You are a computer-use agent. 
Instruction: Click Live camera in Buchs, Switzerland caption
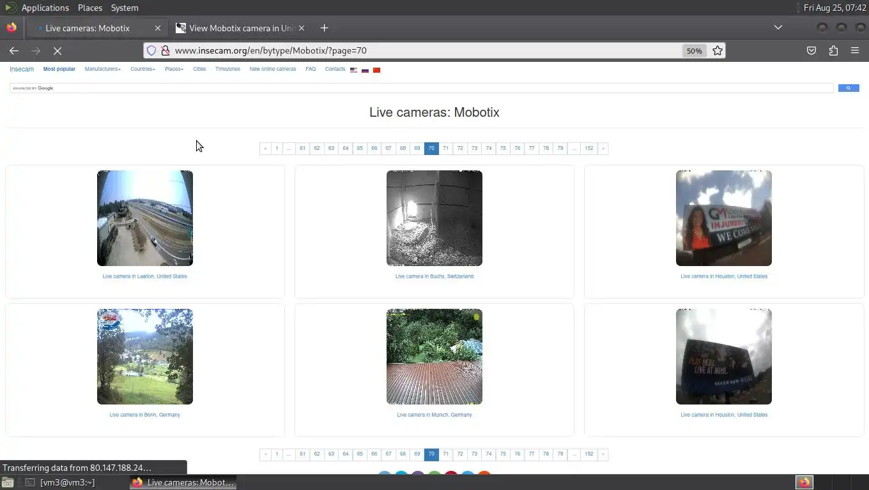[x=434, y=276]
